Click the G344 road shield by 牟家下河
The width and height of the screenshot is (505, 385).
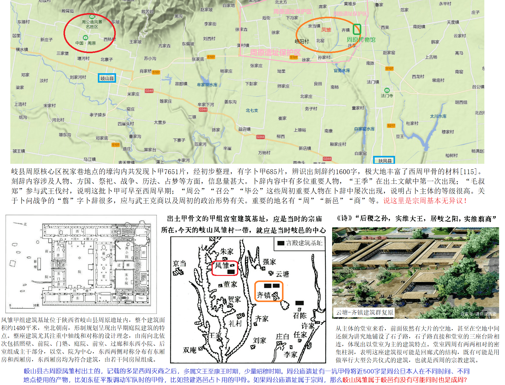(203, 109)
